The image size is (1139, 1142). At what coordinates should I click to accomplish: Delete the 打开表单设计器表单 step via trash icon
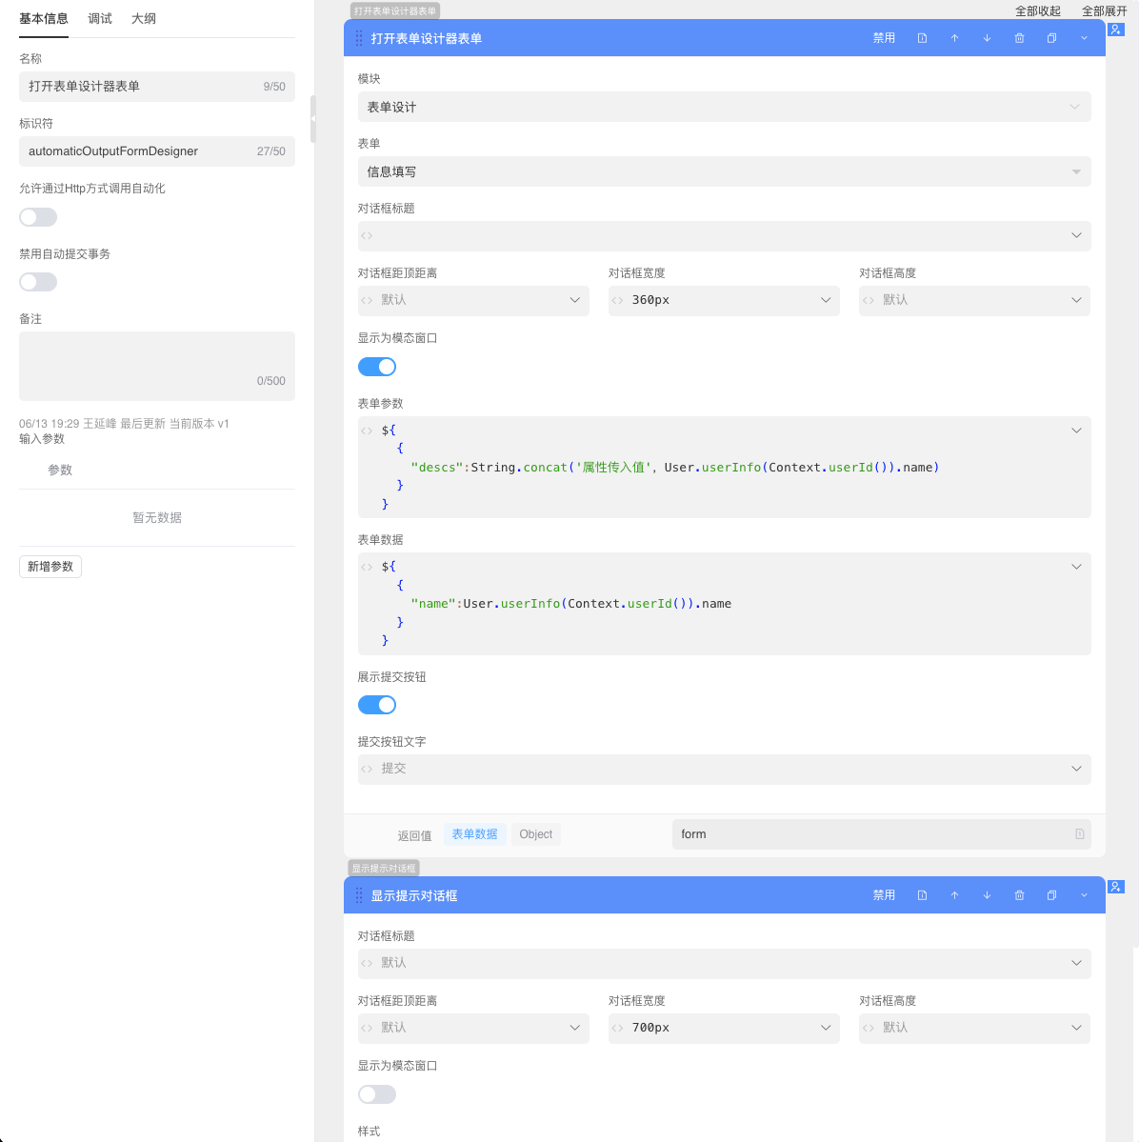[x=1019, y=38]
